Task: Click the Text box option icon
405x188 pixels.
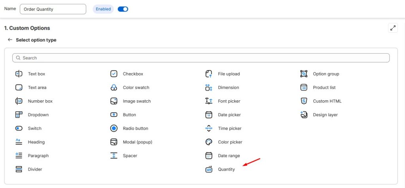Action: click(19, 74)
